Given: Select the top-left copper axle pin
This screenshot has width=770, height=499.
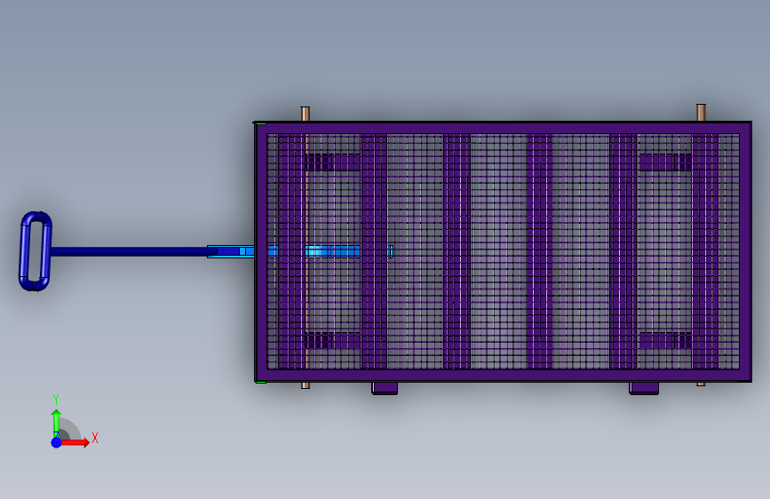Looking at the screenshot, I should (x=305, y=114).
